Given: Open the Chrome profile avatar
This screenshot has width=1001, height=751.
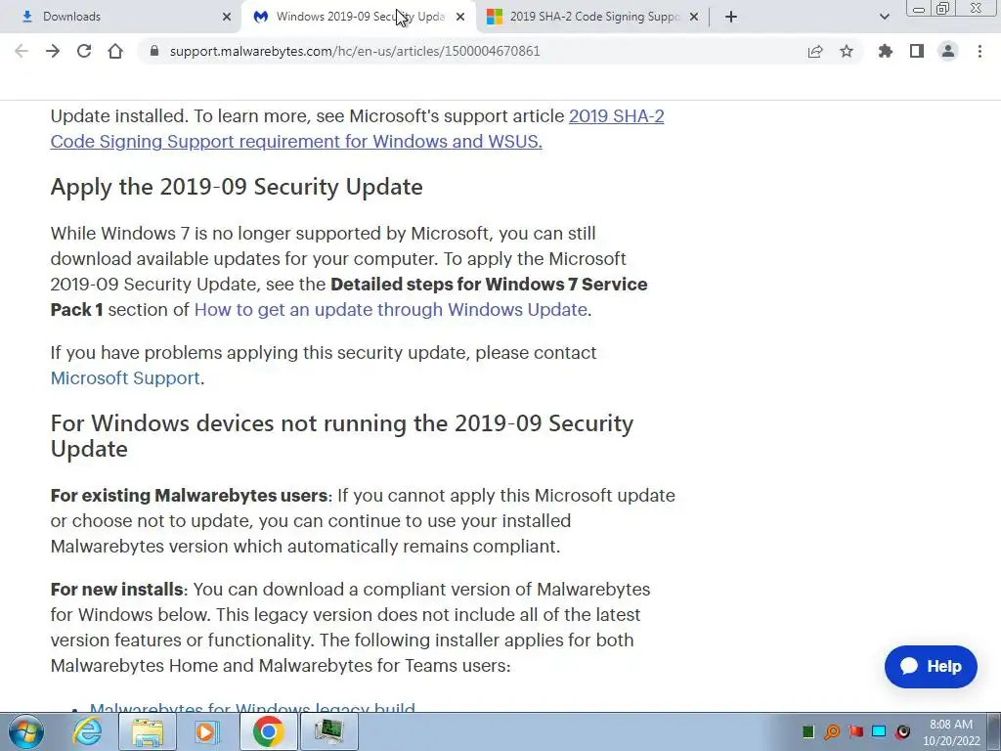Looking at the screenshot, I should coord(948,51).
